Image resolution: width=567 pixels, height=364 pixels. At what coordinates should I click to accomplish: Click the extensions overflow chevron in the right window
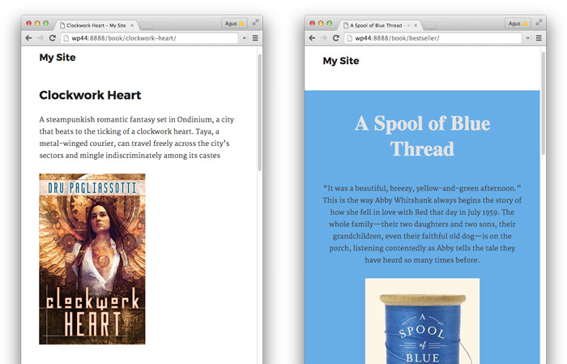click(528, 38)
